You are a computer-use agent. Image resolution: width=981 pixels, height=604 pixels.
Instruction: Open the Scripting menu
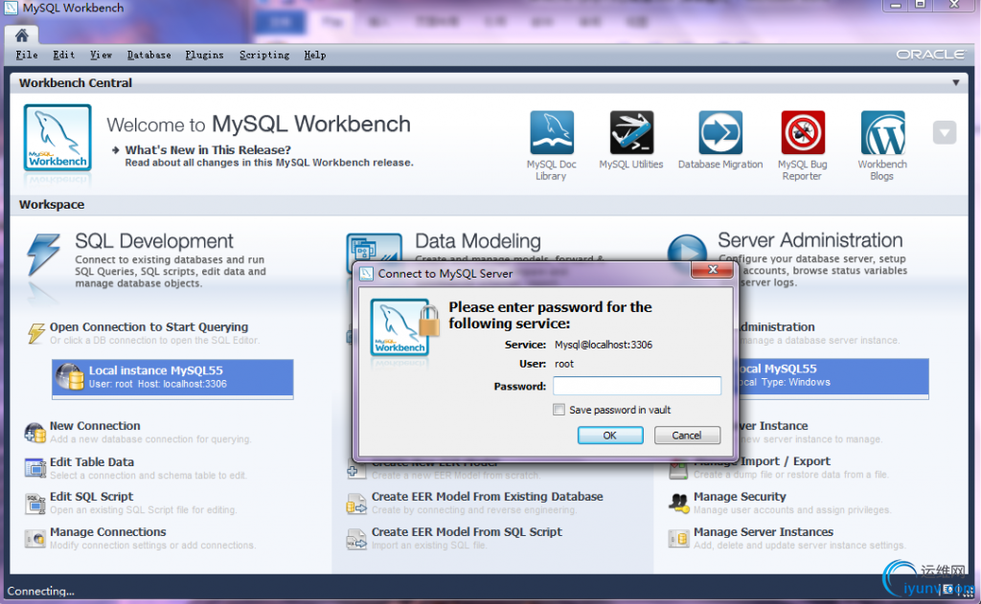pos(264,55)
